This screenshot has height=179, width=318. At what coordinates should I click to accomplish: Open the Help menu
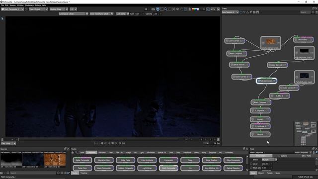[x=44, y=5]
